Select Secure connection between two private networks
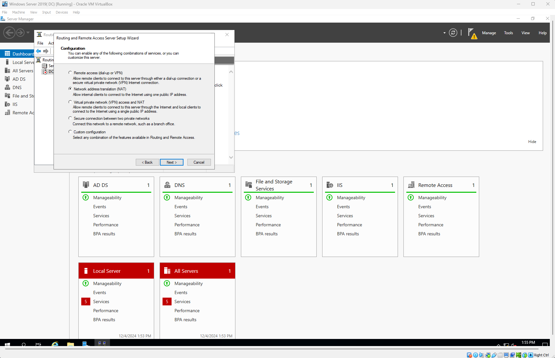The image size is (555, 358). click(x=70, y=118)
